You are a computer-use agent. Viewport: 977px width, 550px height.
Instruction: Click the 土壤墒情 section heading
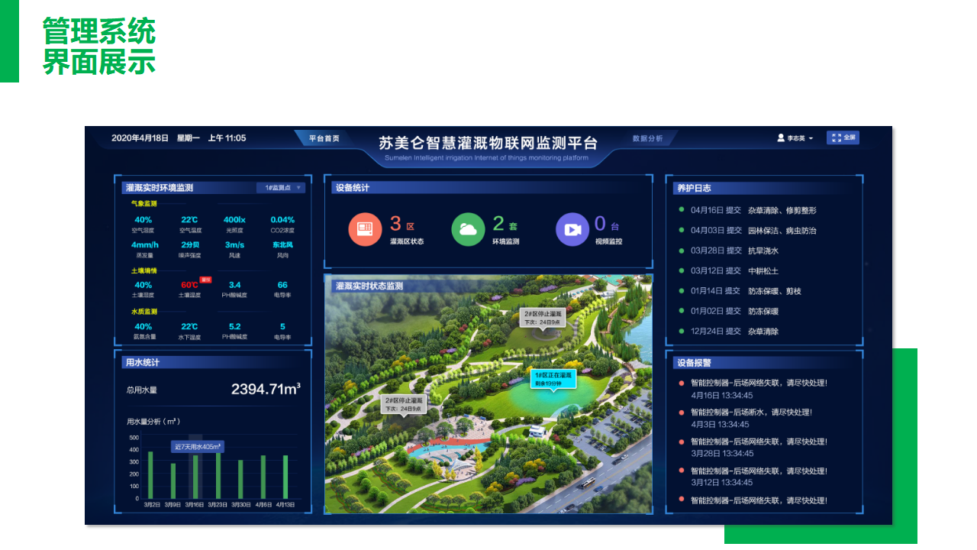[x=143, y=270]
